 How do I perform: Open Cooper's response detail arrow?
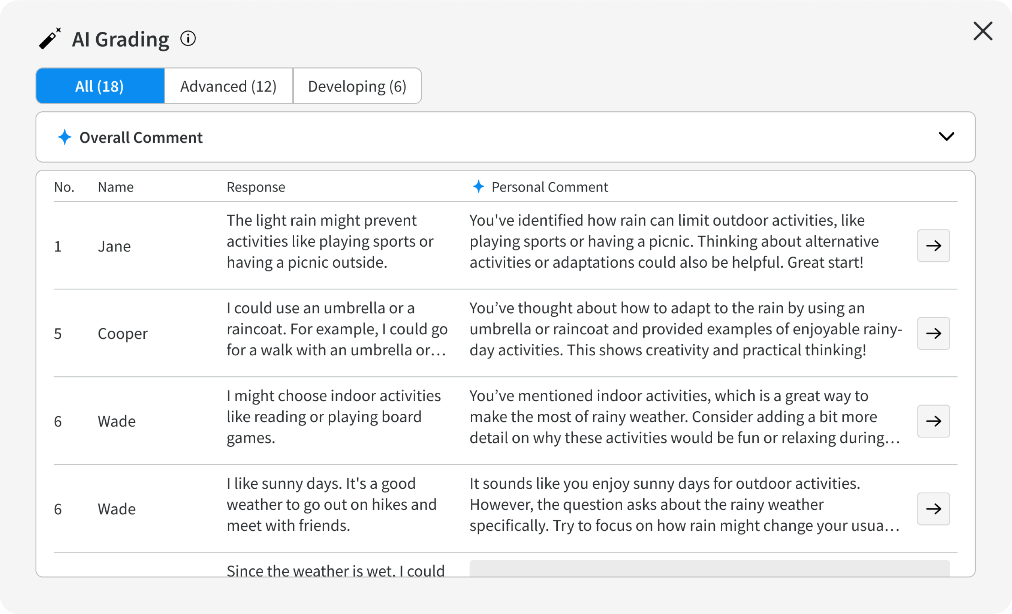click(933, 333)
